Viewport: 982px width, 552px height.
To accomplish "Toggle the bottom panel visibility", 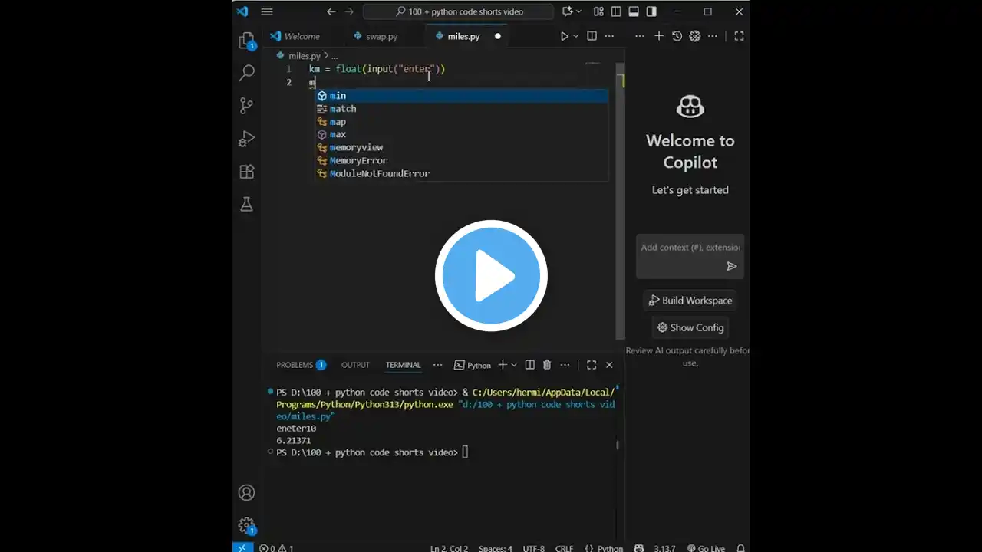I will [x=634, y=11].
